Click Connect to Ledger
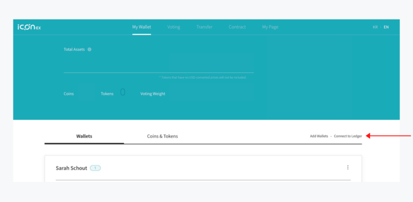 (348, 136)
